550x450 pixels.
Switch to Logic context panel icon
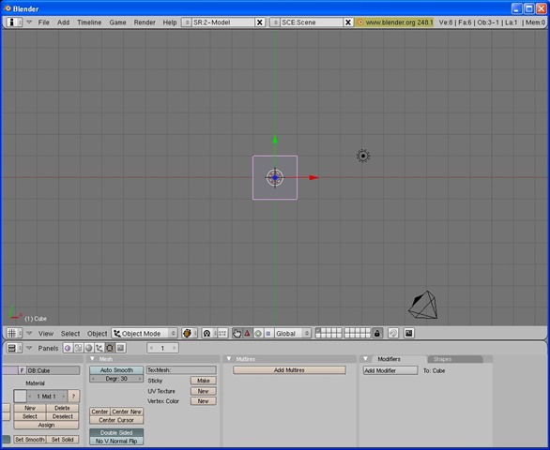click(x=68, y=348)
